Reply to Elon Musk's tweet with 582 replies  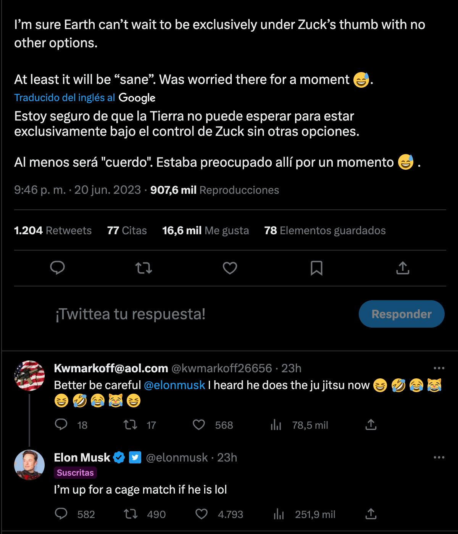click(61, 514)
